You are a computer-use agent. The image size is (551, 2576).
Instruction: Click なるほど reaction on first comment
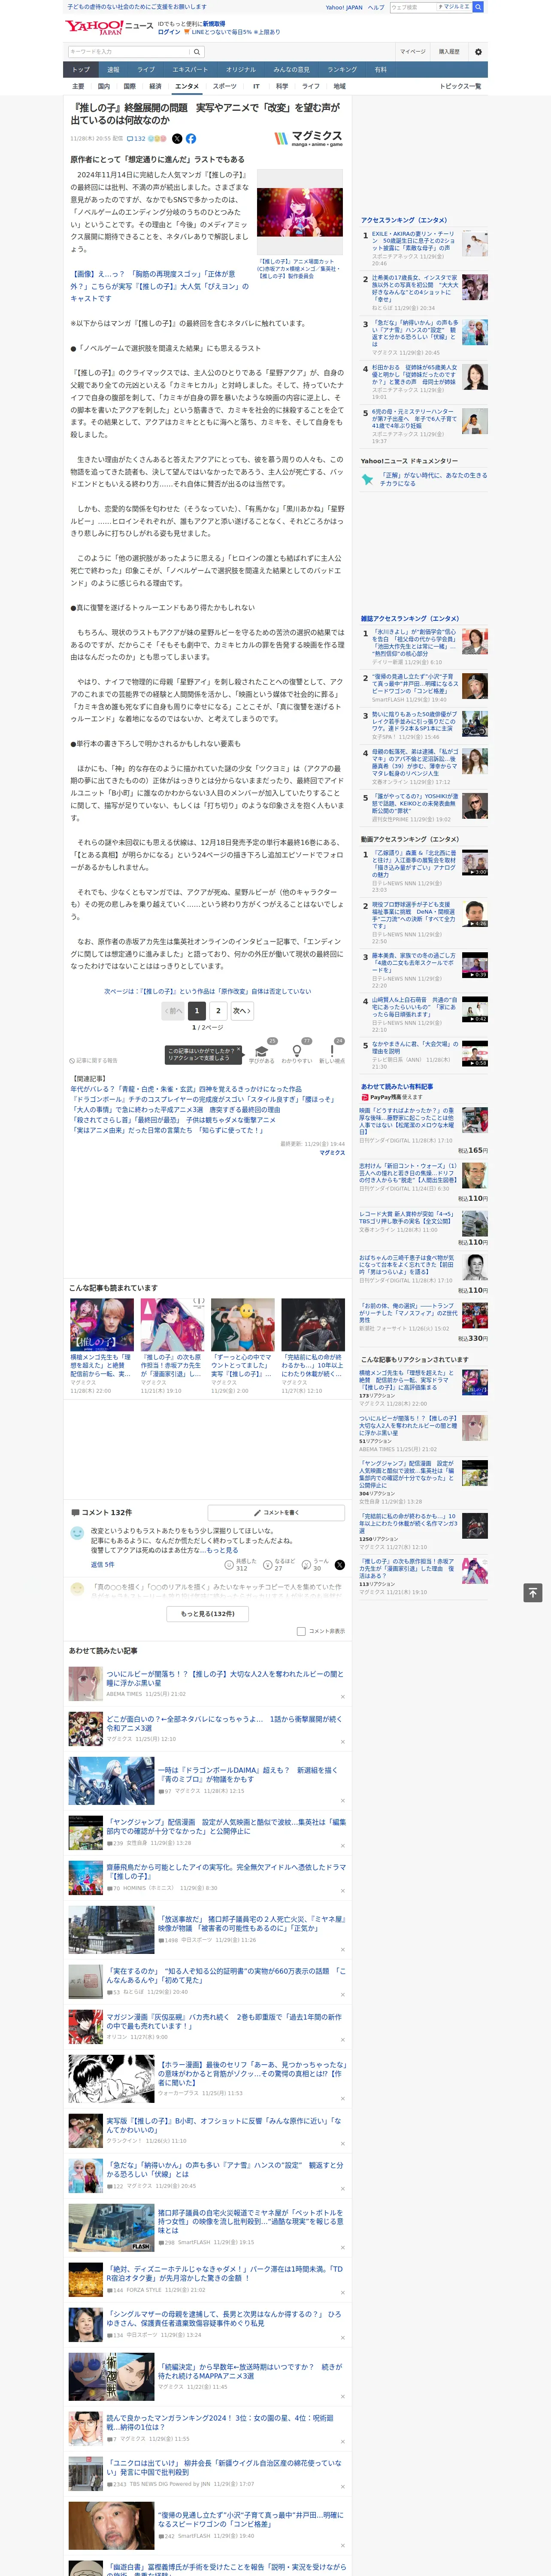[x=268, y=1565]
